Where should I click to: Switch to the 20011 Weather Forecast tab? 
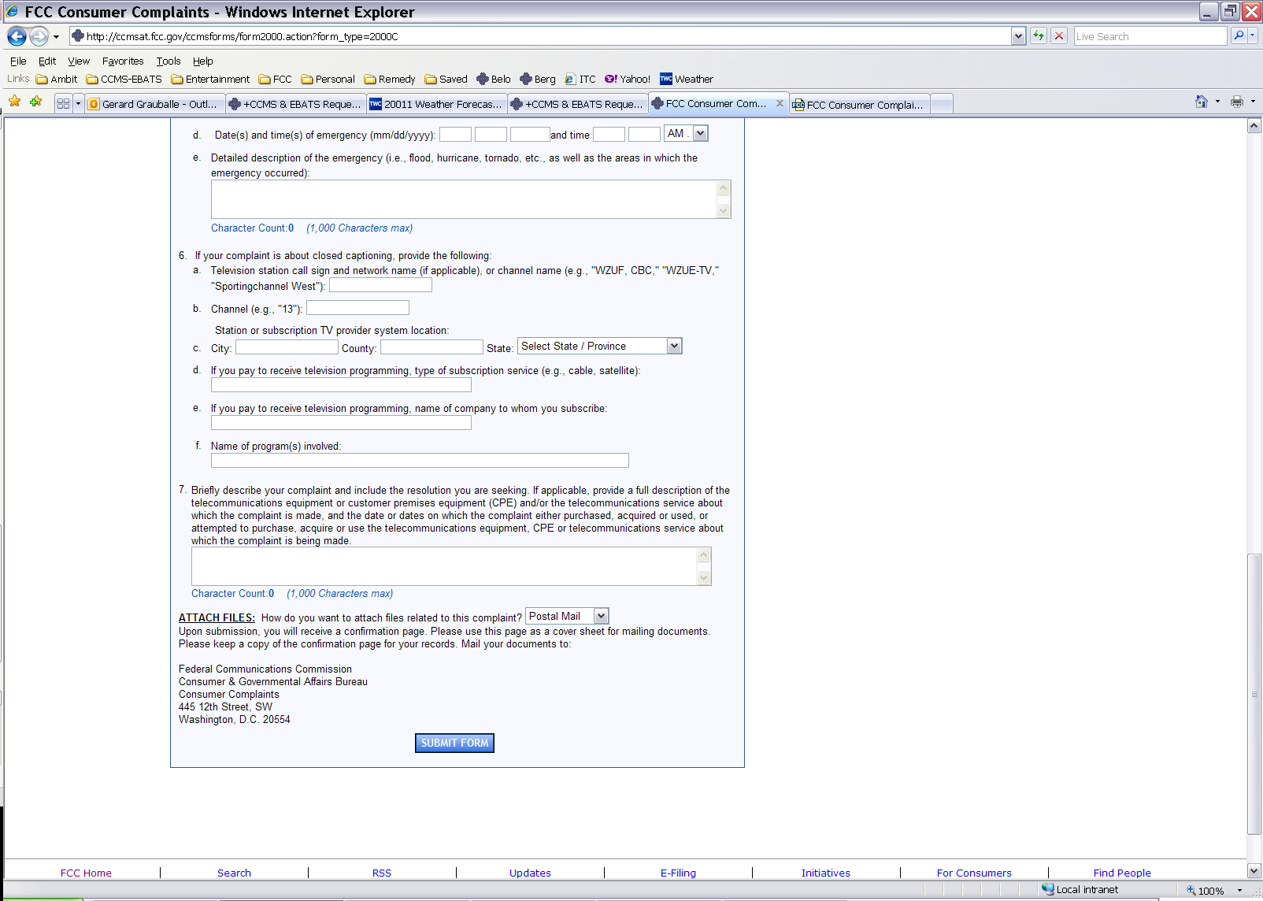click(x=437, y=104)
